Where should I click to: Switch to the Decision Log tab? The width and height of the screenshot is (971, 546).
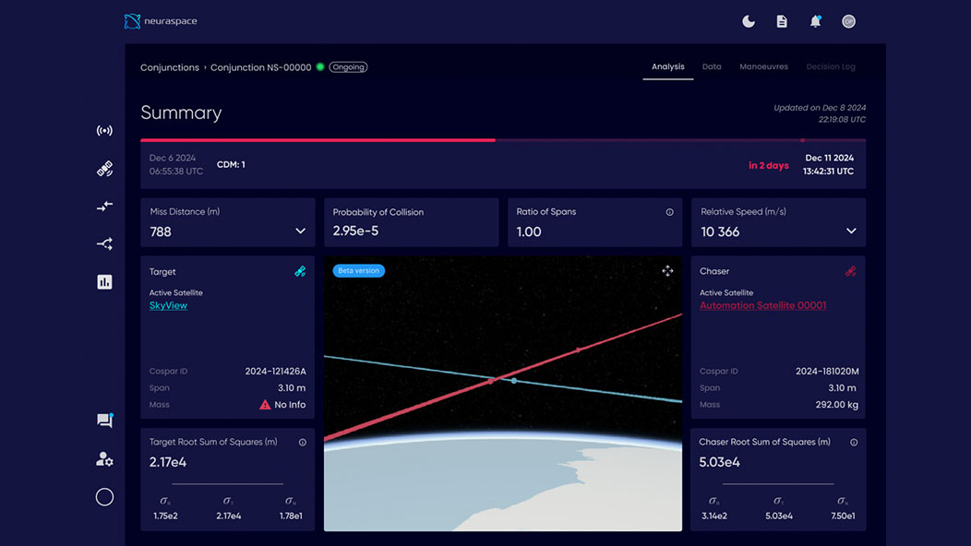click(831, 66)
